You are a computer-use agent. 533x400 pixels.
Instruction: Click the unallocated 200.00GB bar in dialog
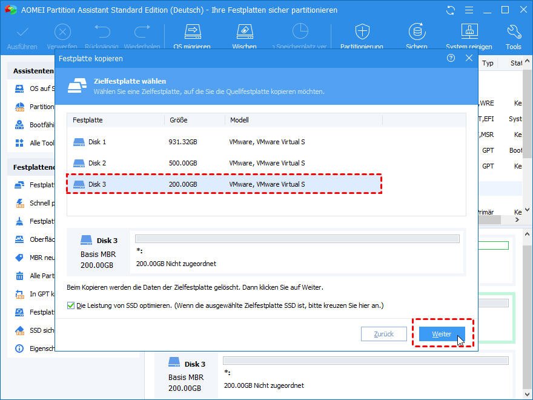[297, 239]
